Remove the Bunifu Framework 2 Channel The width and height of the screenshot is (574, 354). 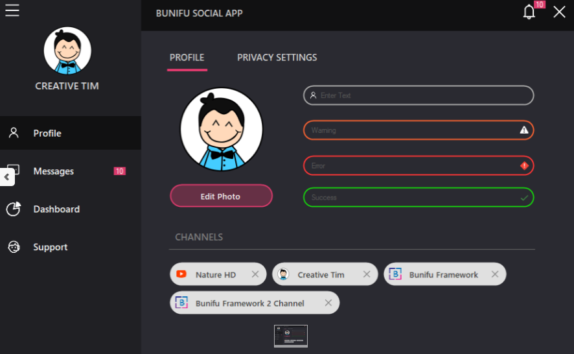coord(328,303)
